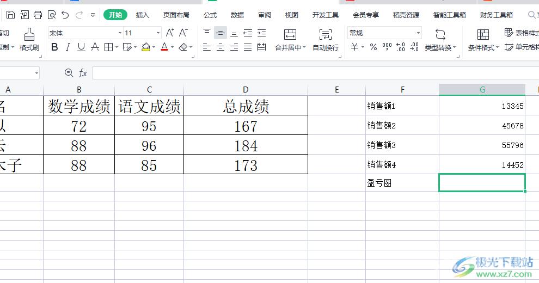
Task: Click the Print icon
Action: [x=38, y=15]
